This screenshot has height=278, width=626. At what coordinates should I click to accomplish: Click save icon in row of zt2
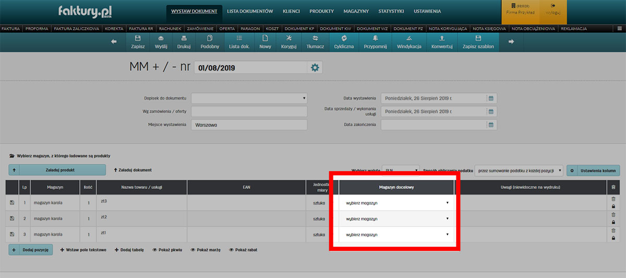(x=12, y=219)
